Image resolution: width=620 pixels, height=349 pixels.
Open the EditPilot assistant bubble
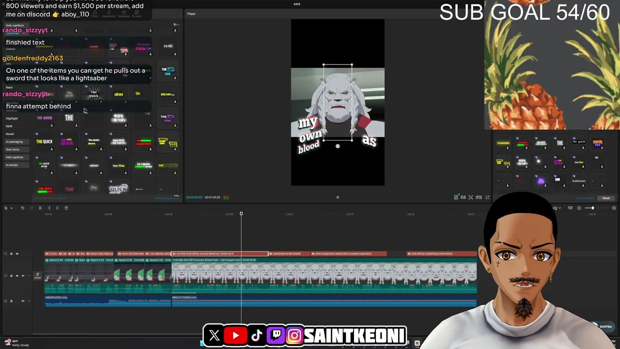603,326
